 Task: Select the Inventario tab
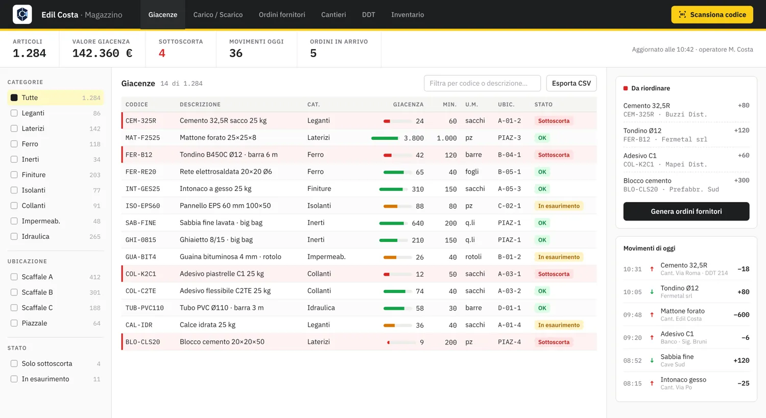408,15
